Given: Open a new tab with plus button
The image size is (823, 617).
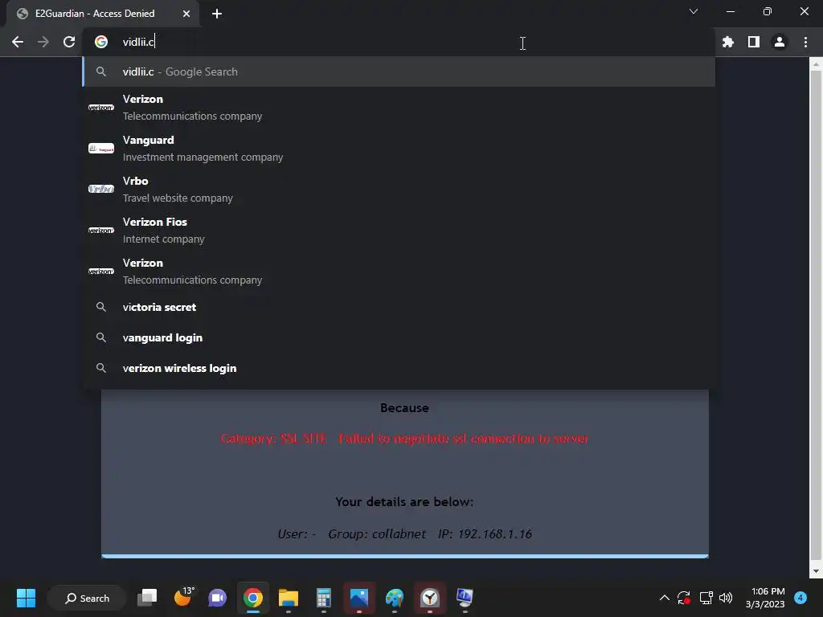Looking at the screenshot, I should tap(217, 14).
